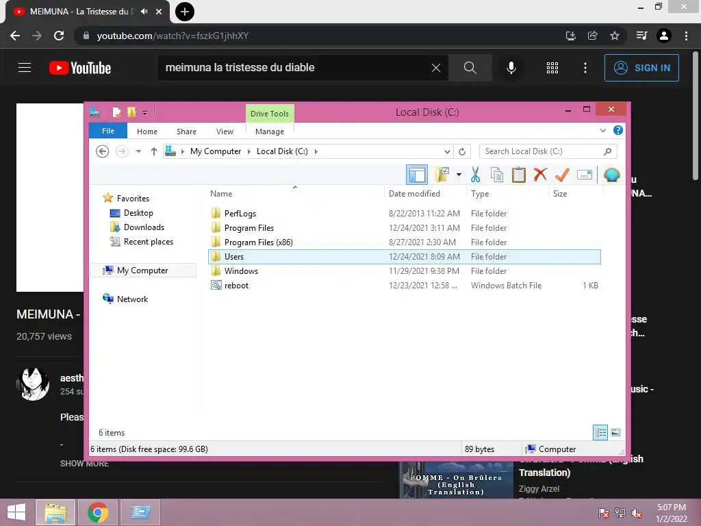Open YouTube apps grid icon
The image size is (701, 526).
point(552,68)
